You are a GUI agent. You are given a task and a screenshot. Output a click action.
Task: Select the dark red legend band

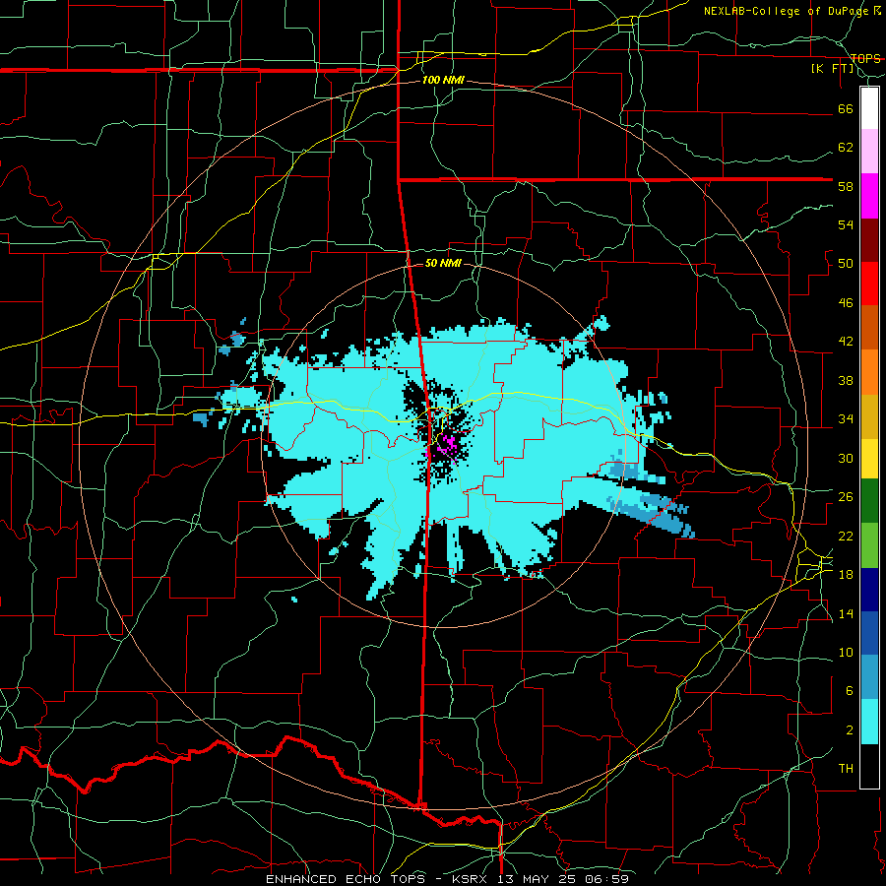coord(869,240)
